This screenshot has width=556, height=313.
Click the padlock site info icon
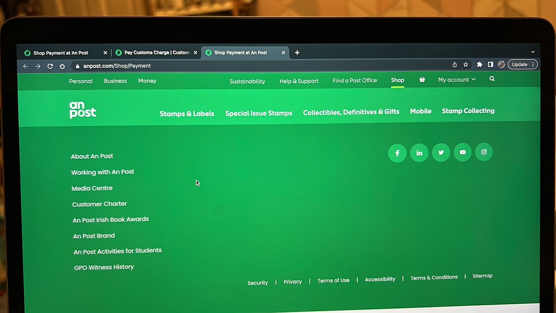point(78,66)
